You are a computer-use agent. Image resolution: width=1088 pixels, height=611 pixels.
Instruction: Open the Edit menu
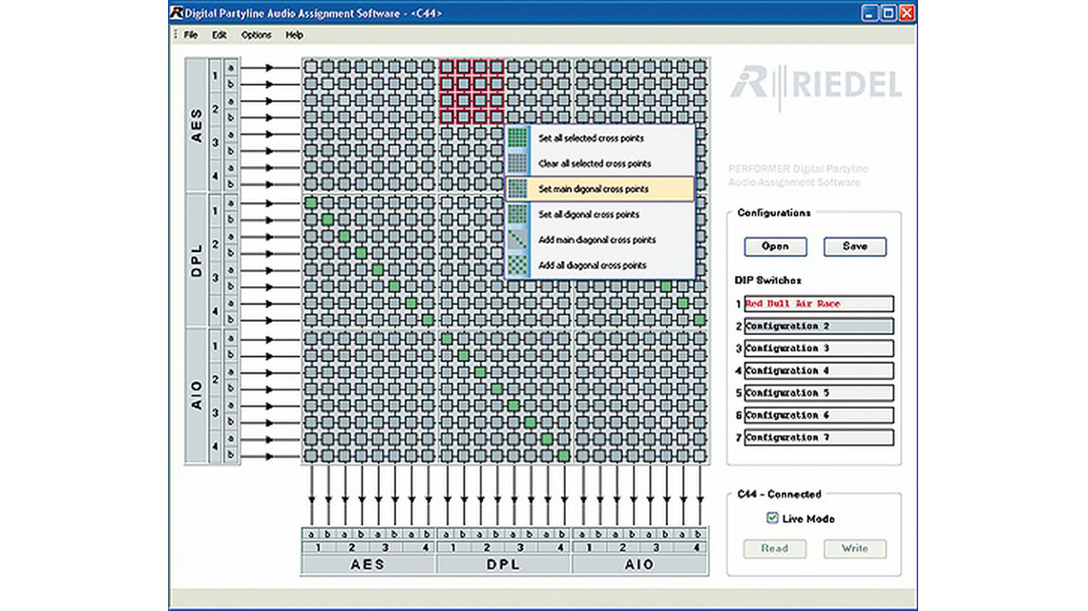(220, 35)
